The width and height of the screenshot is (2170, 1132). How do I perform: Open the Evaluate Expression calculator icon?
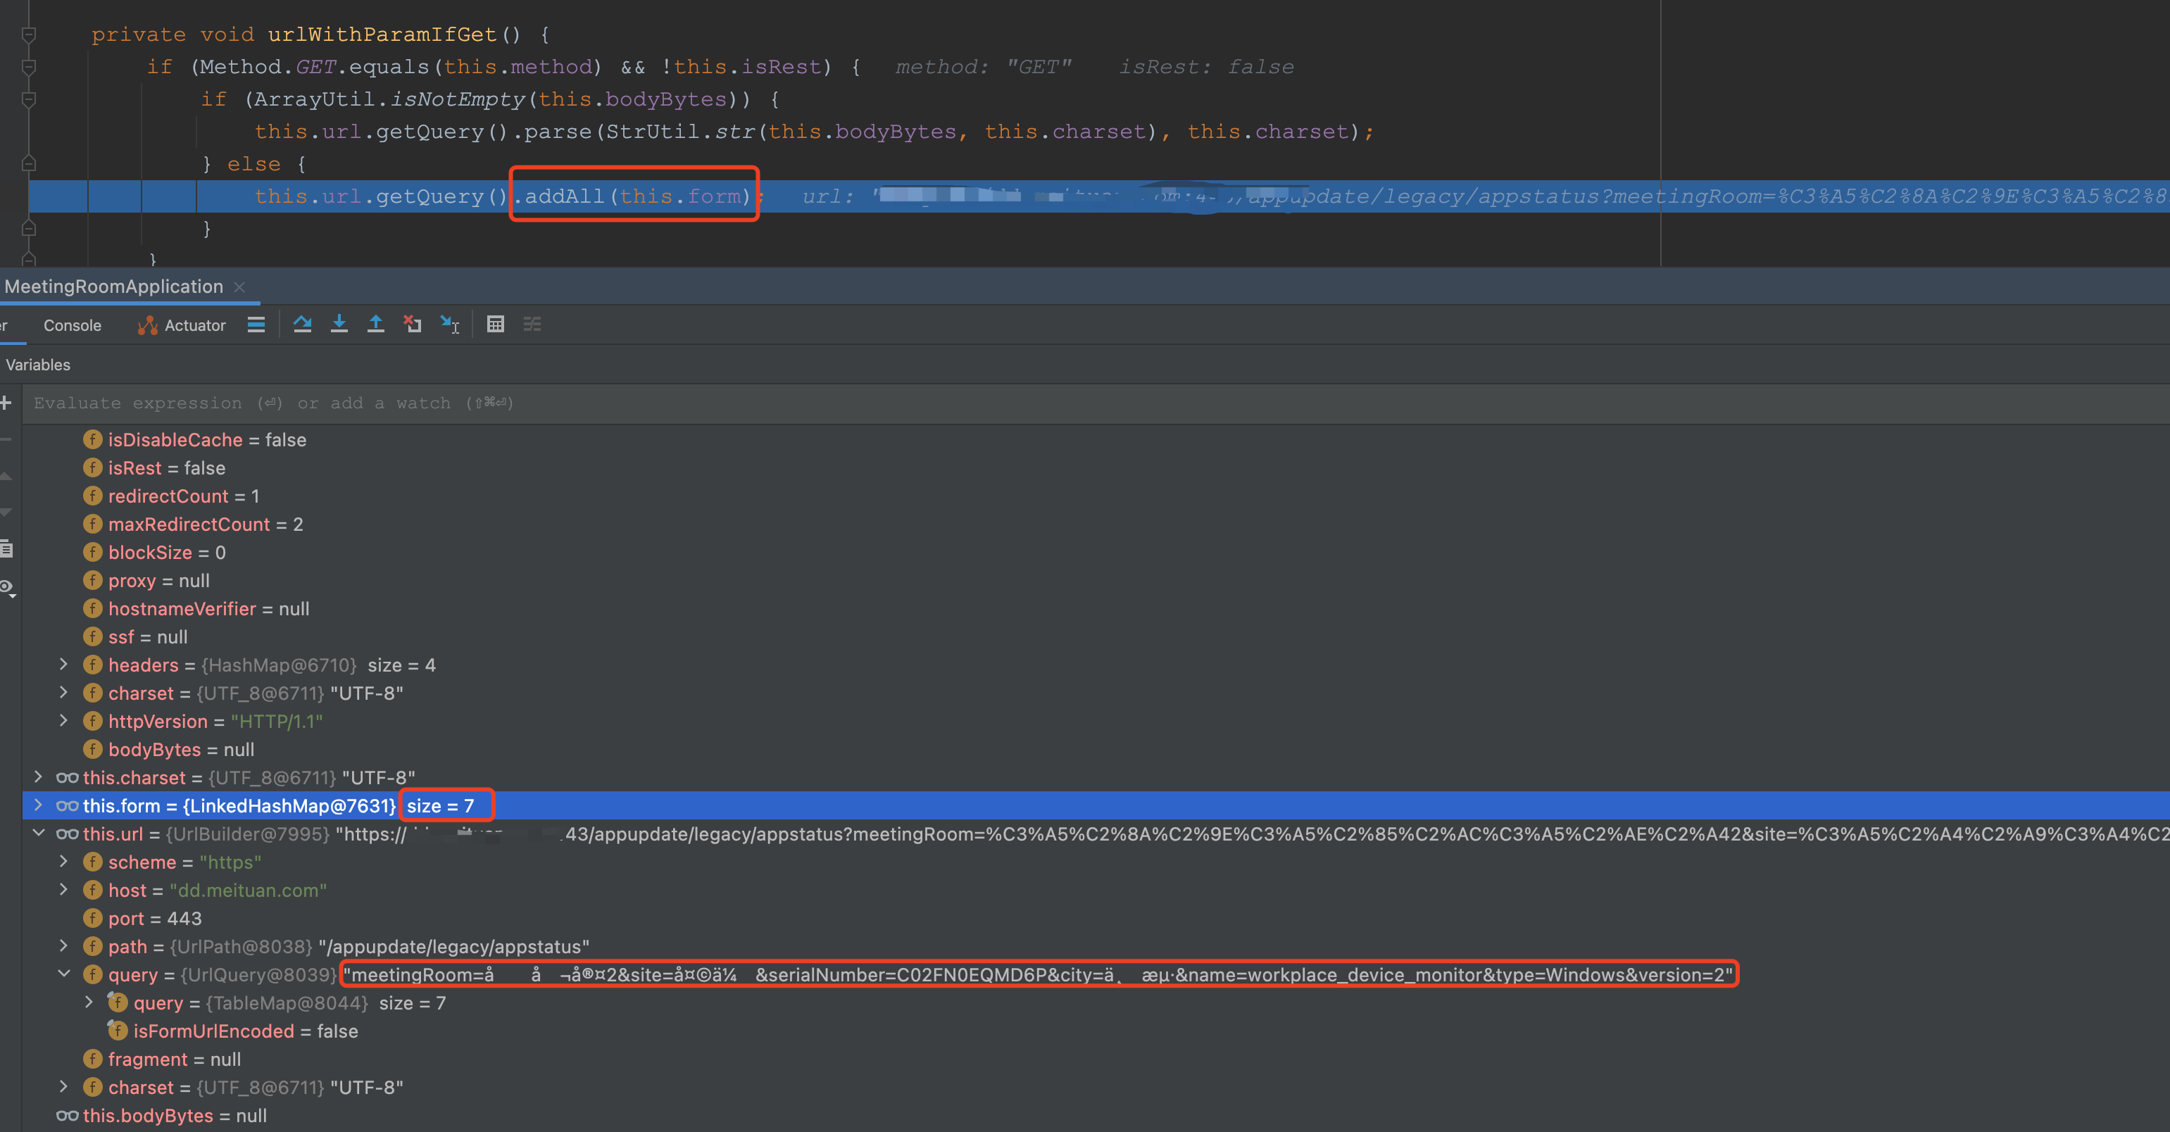pos(496,325)
